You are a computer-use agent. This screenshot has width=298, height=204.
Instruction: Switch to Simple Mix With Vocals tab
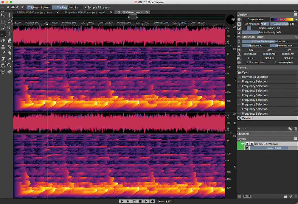coord(84,13)
